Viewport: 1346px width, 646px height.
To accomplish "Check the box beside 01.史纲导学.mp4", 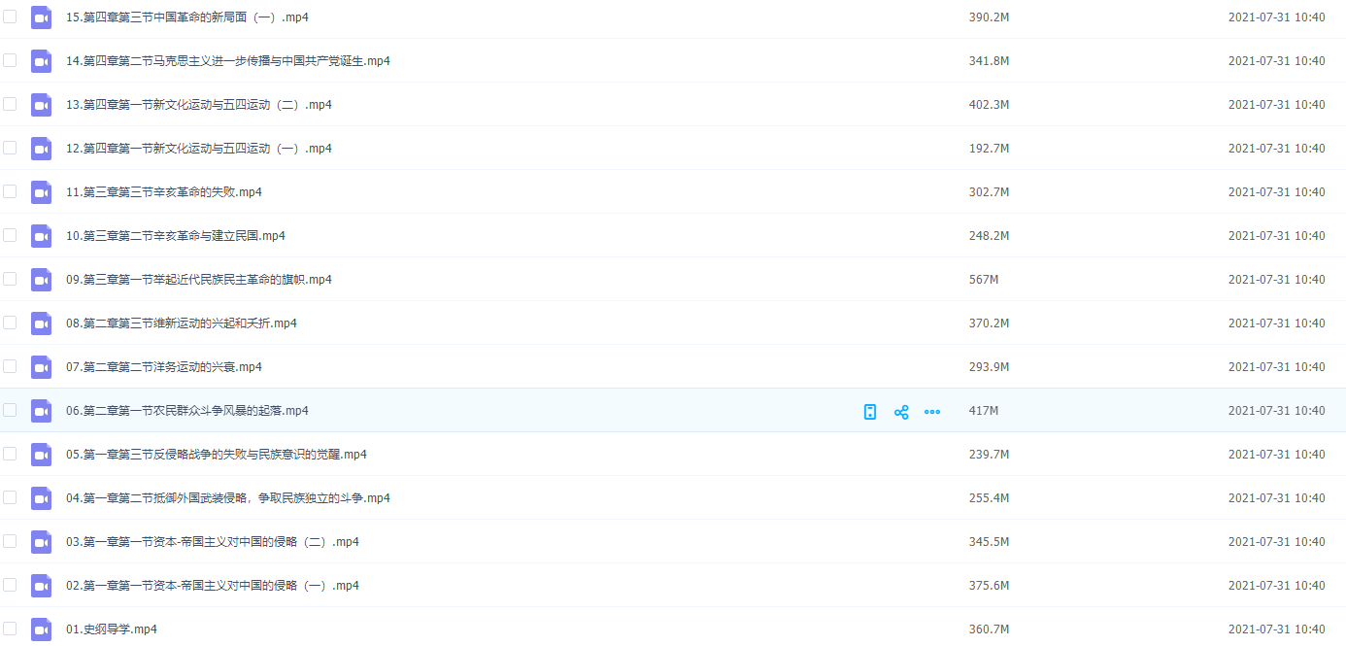I will pos(10,629).
